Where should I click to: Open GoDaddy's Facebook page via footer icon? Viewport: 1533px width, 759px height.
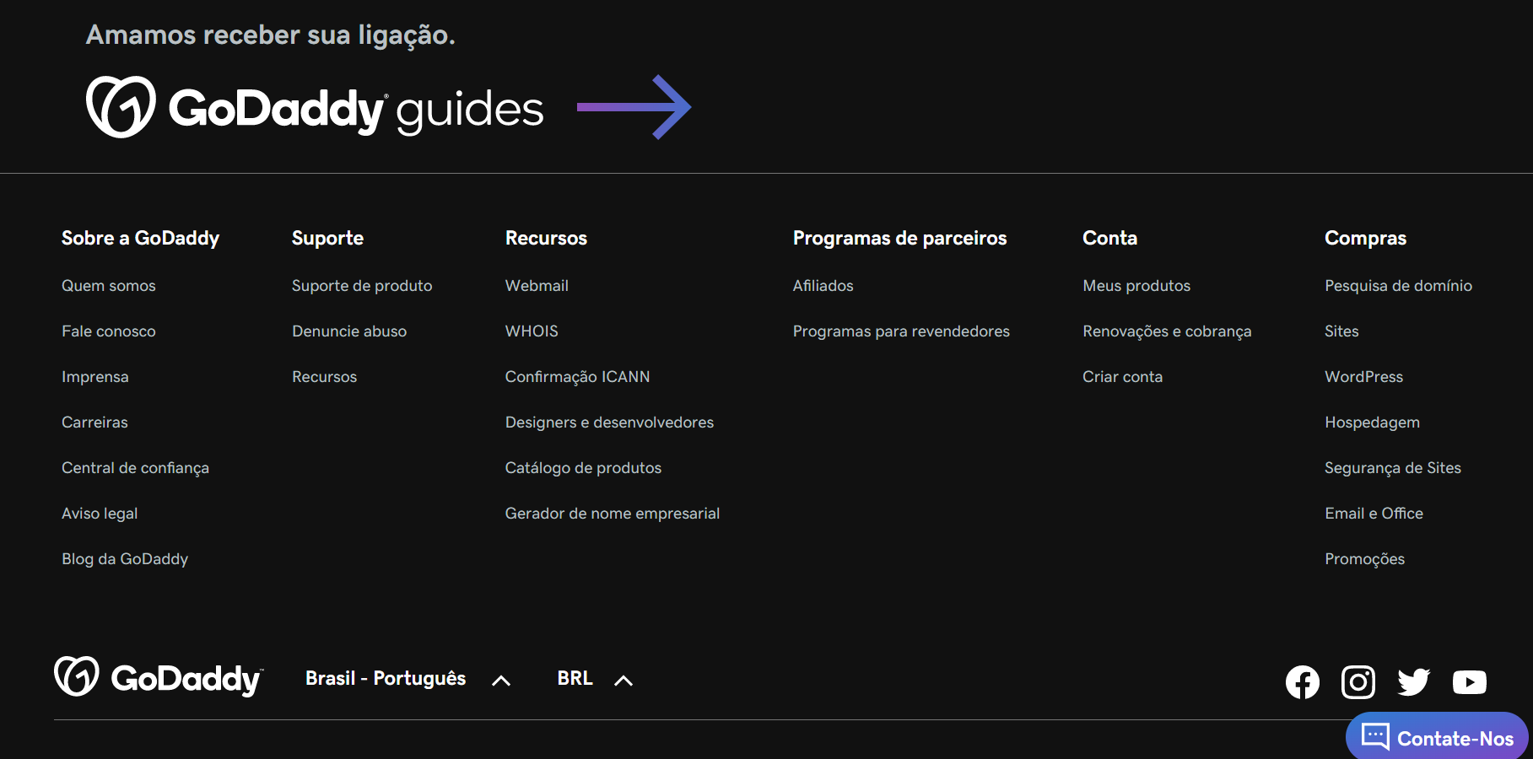[x=1302, y=681]
